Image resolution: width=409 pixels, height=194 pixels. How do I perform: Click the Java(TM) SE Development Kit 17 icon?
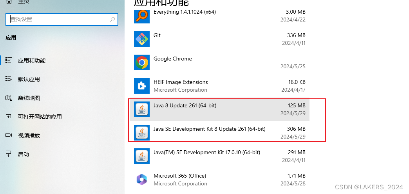142,156
